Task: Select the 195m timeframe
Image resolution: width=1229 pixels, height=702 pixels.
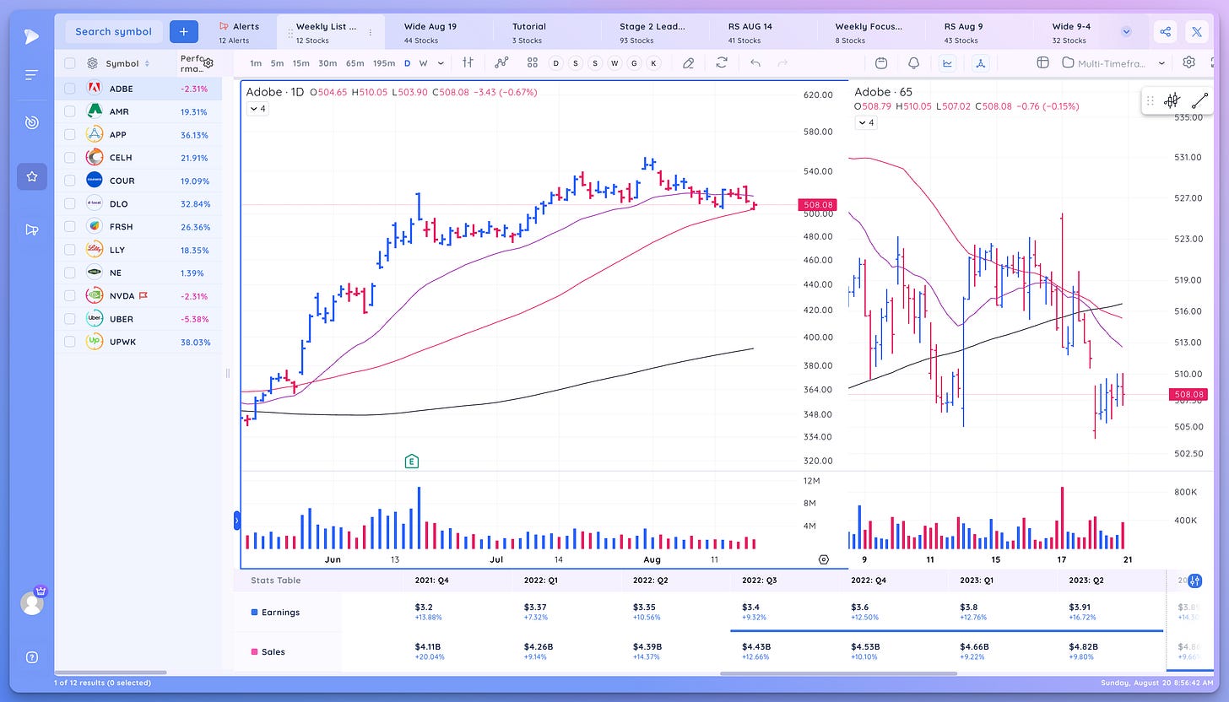Action: (x=384, y=63)
